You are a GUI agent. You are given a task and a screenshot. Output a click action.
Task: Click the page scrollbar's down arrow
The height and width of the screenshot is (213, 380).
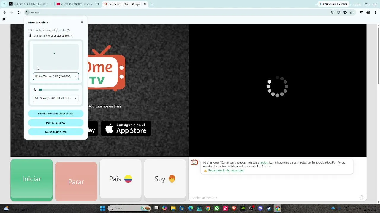(x=378, y=202)
